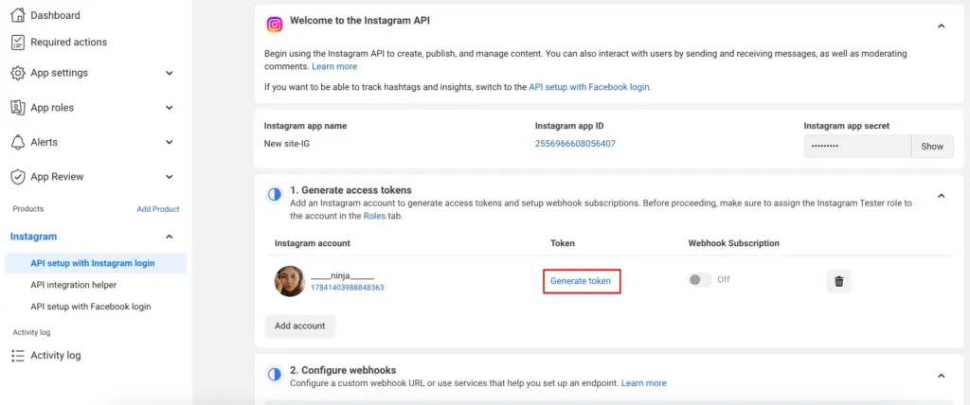Click Learn more under Configure webhooks
970x405 pixels.
pyautogui.click(x=644, y=383)
